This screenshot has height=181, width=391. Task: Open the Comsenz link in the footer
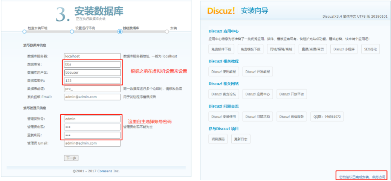104,171
